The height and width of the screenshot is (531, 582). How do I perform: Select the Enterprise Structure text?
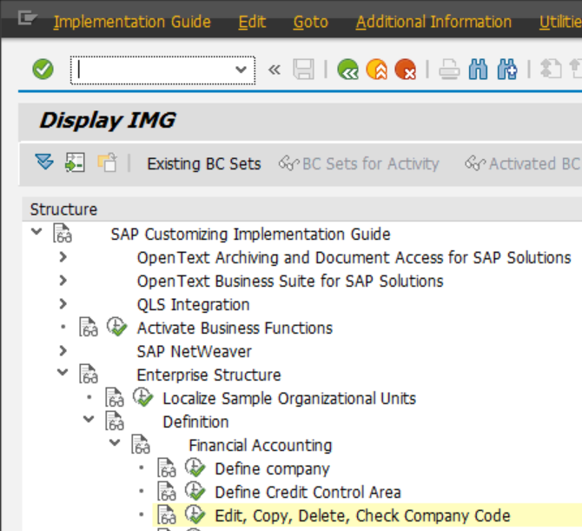click(x=209, y=375)
